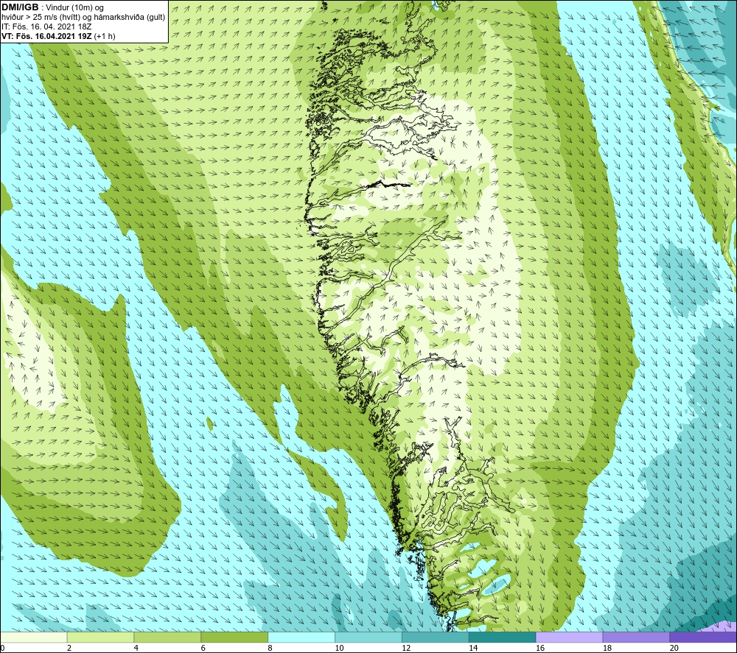This screenshot has width=737, height=653.
Task: Pick the 16–18 m/s light purple legend swatch
Action: [569, 637]
